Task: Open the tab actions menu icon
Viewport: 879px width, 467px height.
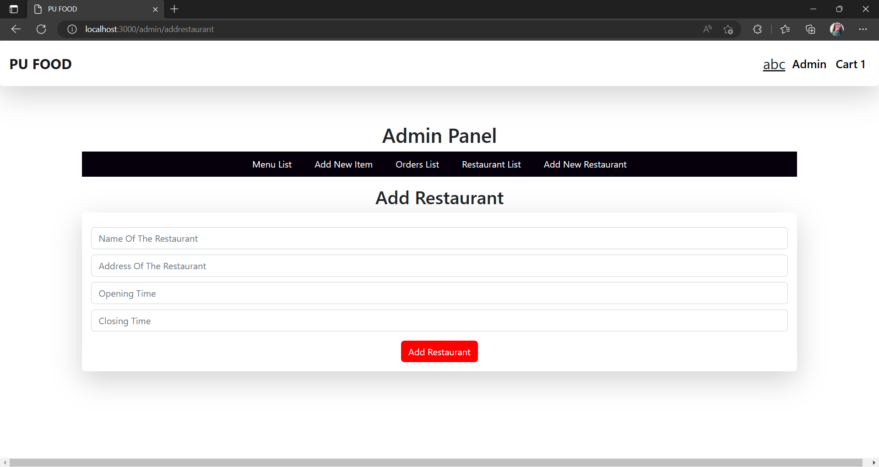Action: [x=13, y=9]
